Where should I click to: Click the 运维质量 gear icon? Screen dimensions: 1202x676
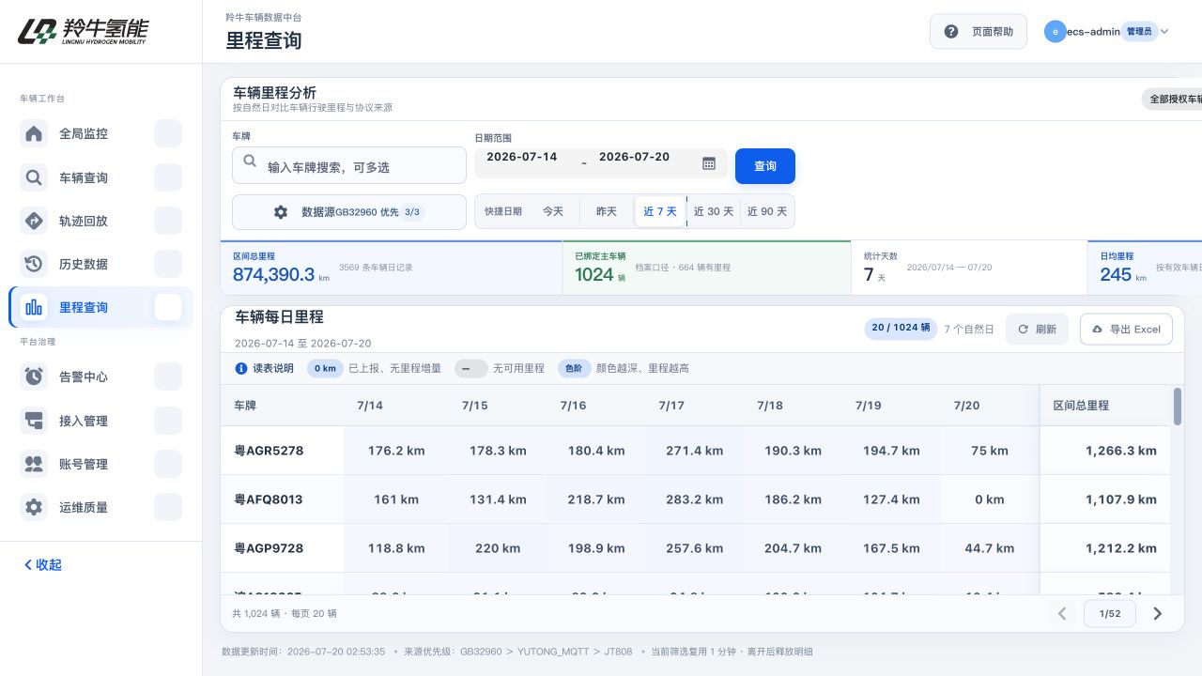pyautogui.click(x=34, y=507)
